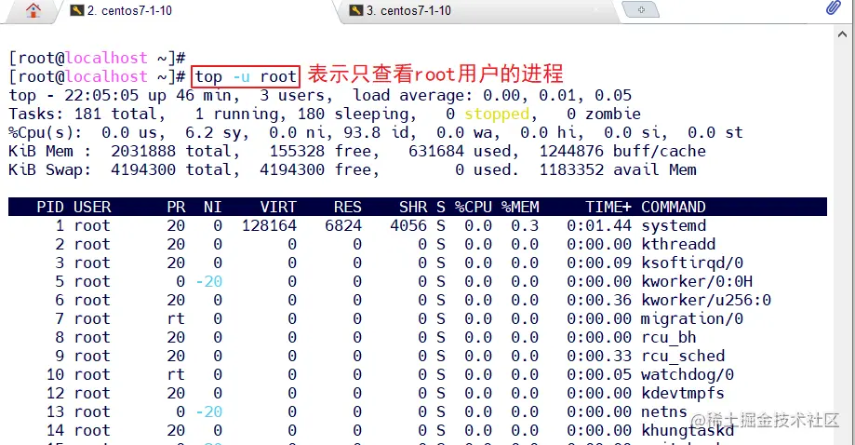Click the -20 nice value of PID 5
Screen dimensions: 855x445
coord(208,281)
